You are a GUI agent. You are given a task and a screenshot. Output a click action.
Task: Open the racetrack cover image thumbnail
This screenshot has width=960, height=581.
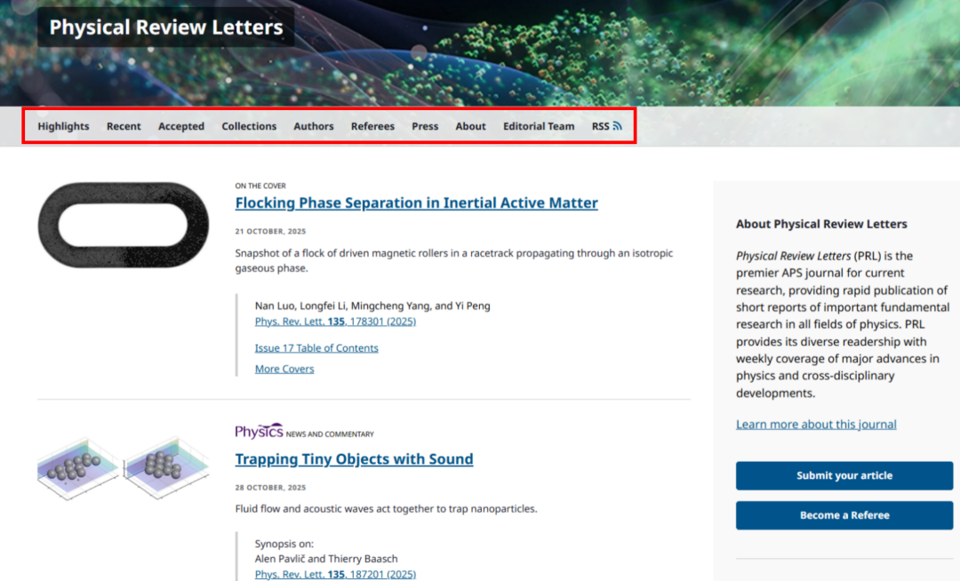[x=123, y=225]
